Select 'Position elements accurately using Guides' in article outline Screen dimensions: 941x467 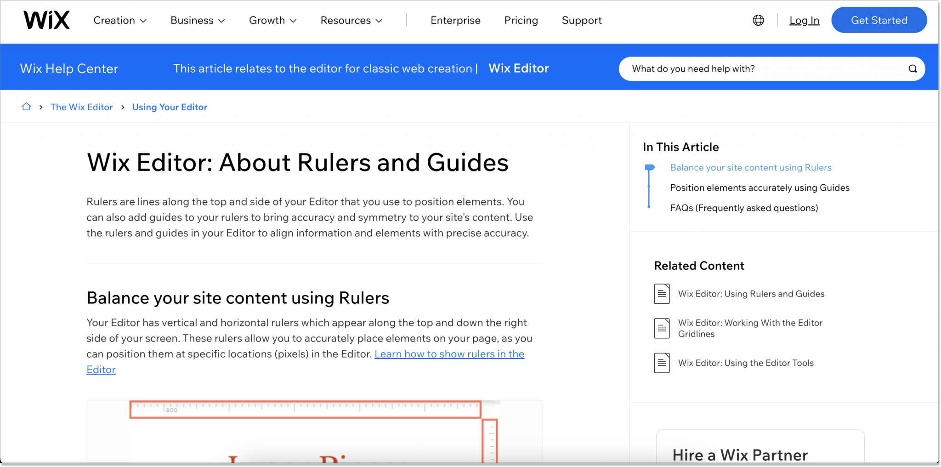(760, 188)
